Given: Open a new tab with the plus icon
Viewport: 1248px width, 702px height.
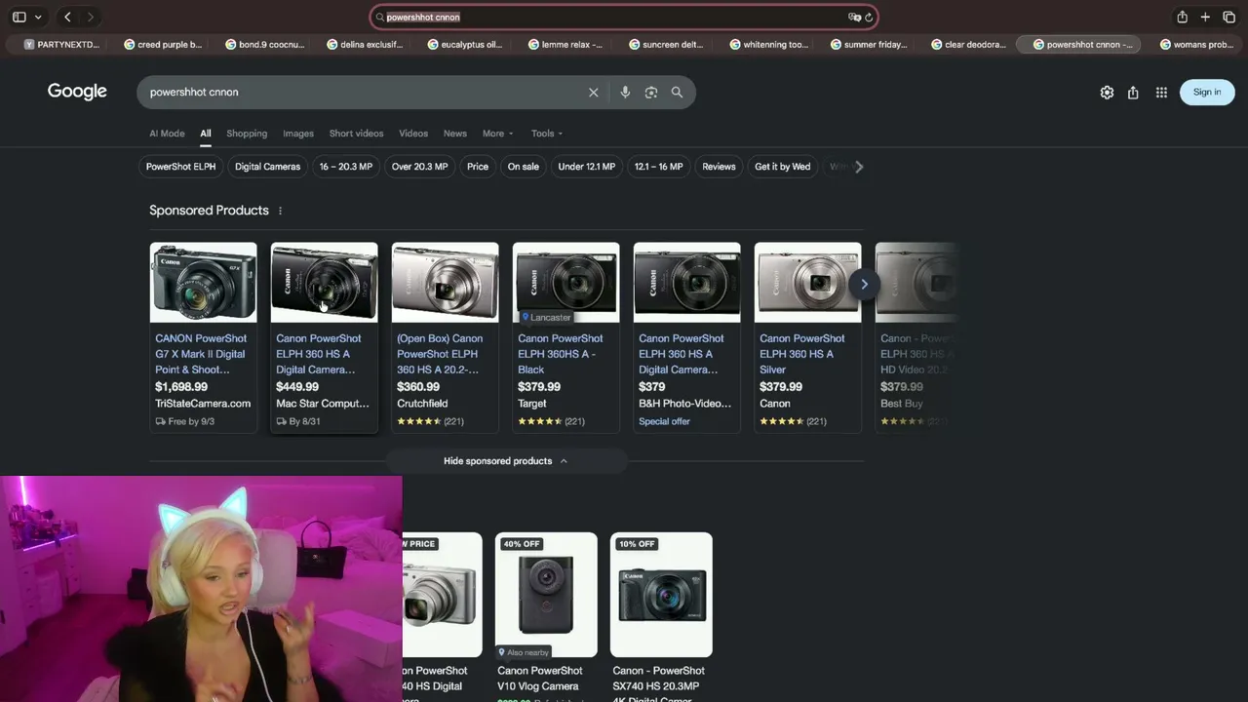Looking at the screenshot, I should click(x=1205, y=17).
